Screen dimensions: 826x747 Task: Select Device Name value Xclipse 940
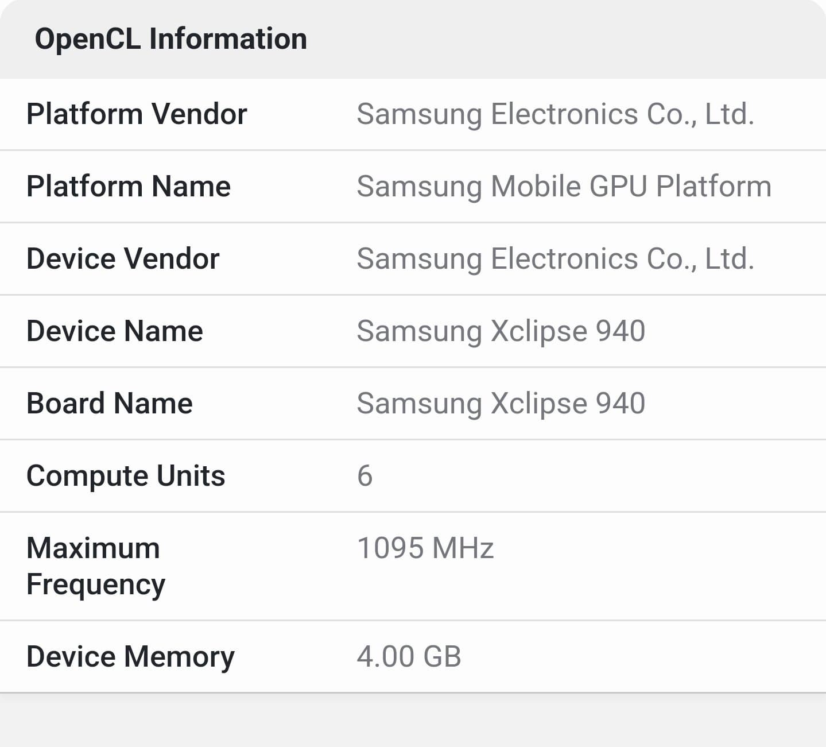coord(501,331)
